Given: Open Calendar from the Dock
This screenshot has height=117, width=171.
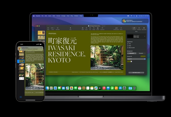Looking at the screenshot, I should [x=80, y=88].
